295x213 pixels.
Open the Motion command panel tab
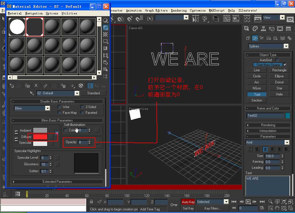[272, 28]
